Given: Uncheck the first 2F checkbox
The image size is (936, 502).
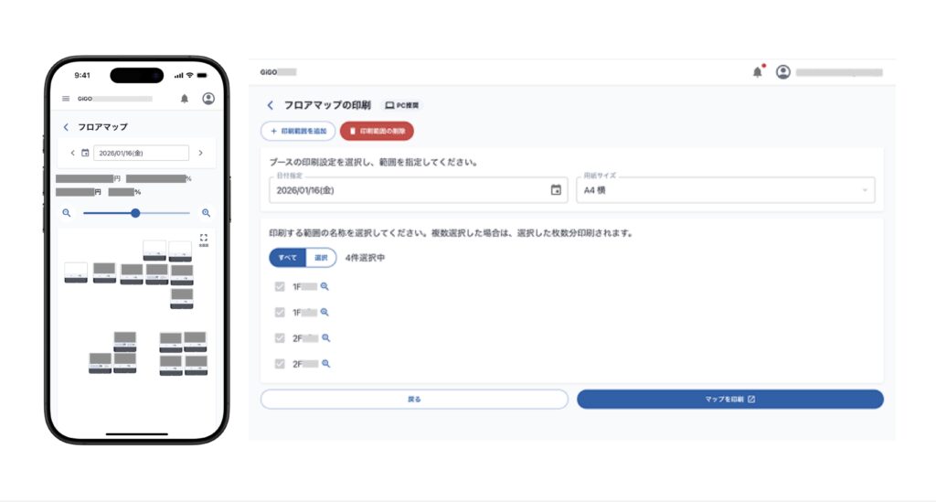Looking at the screenshot, I should tap(280, 337).
